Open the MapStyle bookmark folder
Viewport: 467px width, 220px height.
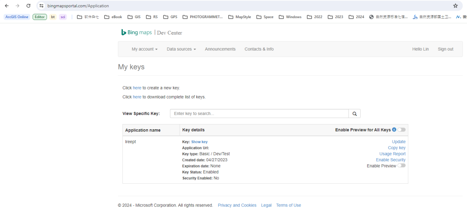pyautogui.click(x=240, y=17)
